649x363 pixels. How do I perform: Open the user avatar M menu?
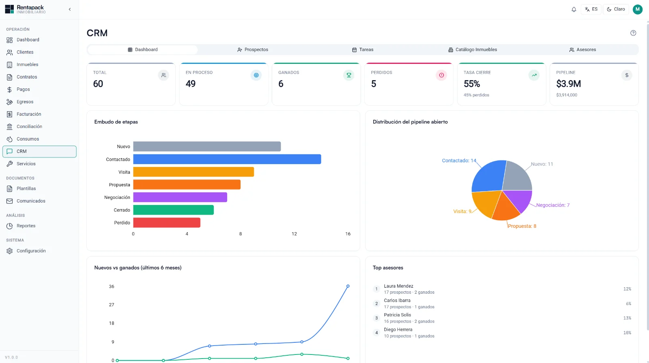pos(638,9)
